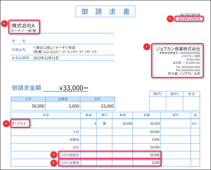The image size is (211, 170).
Task: Select the ジョブカン商事株式会社 issuer name
Action: coord(178,49)
